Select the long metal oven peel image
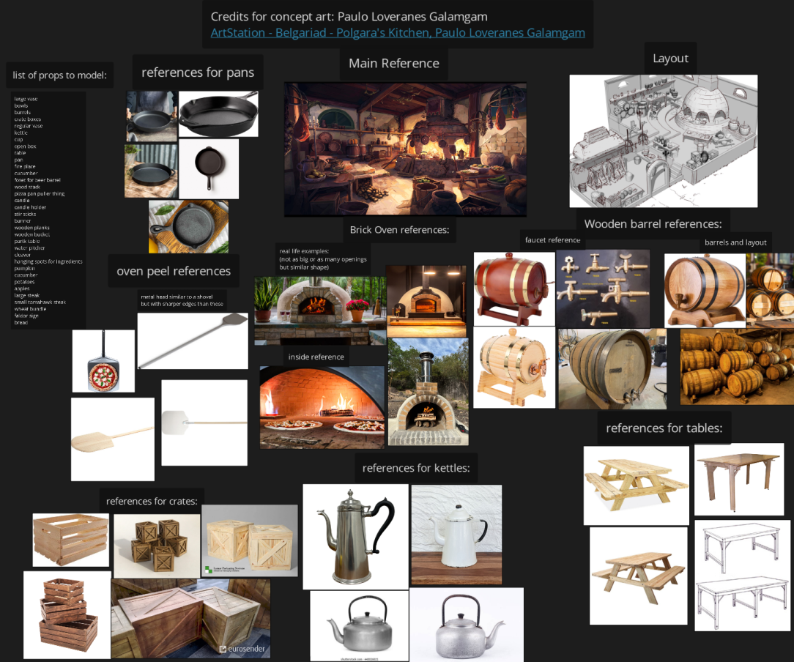Screen dimensions: 794x662 (193, 341)
